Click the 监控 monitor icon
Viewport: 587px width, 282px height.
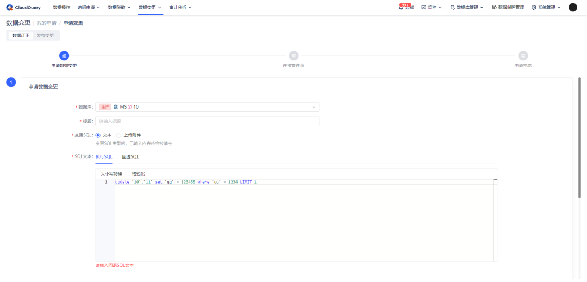pos(424,8)
